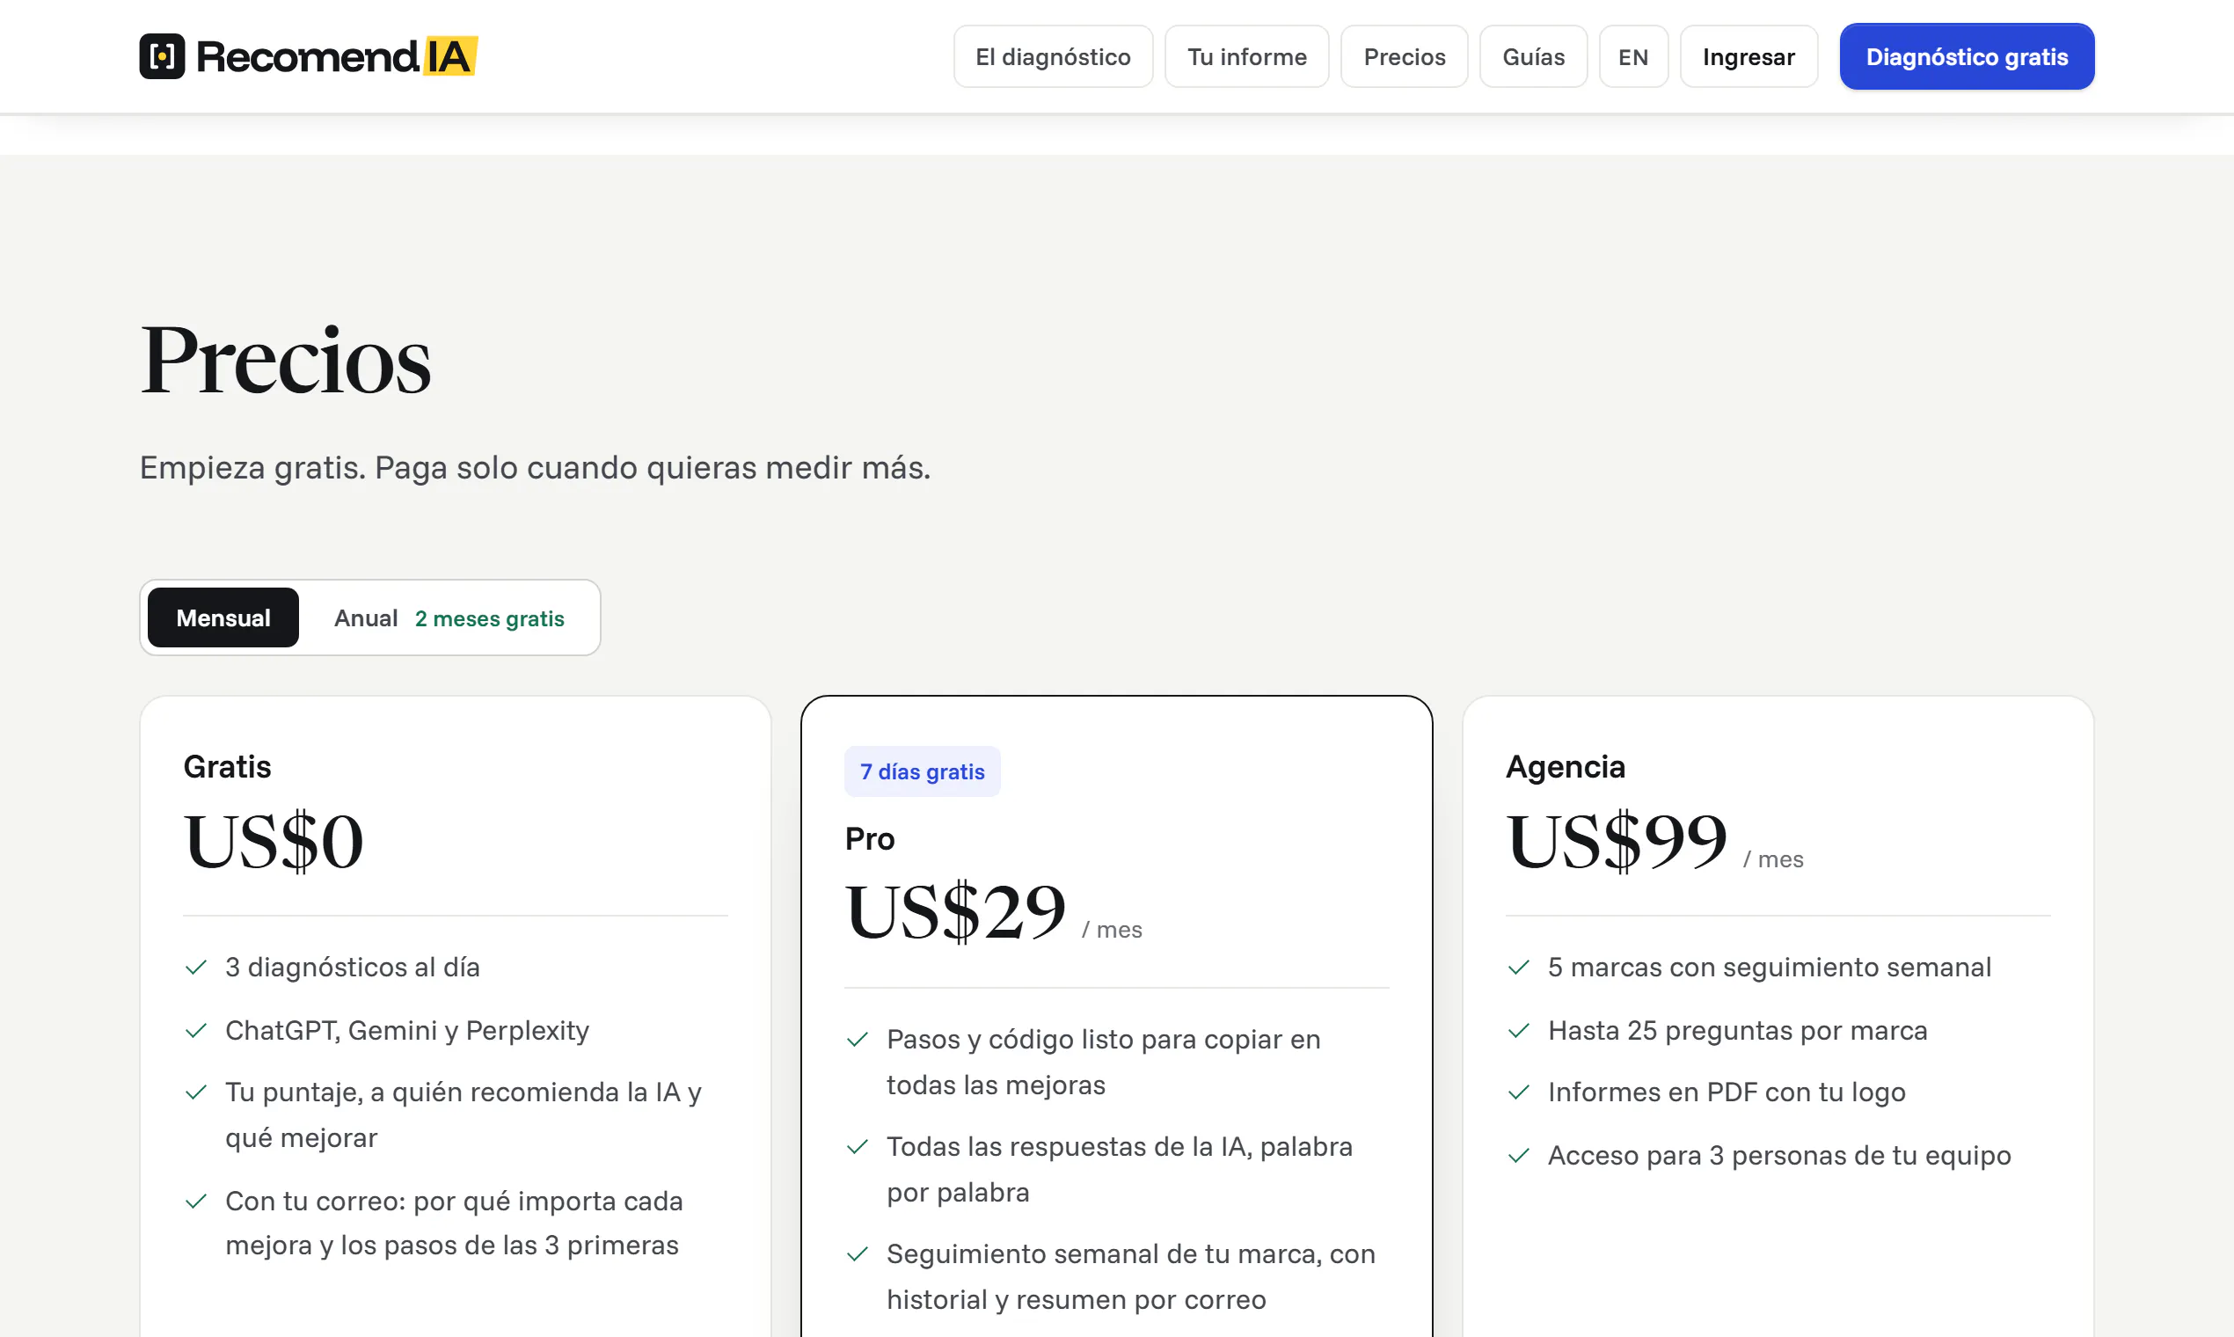
Task: Start with Diagnóstico gratis button
Action: tap(1967, 57)
